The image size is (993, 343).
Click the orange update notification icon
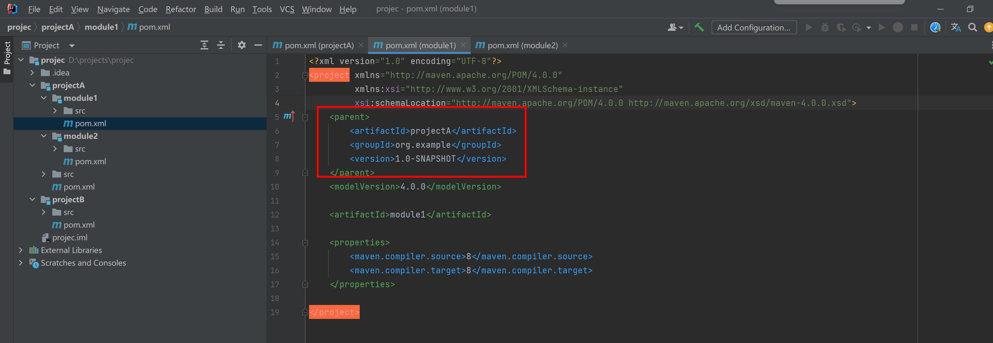click(988, 27)
